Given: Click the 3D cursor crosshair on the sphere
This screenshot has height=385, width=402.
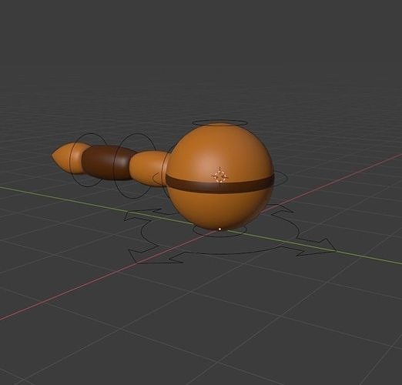Looking at the screenshot, I should tap(219, 176).
